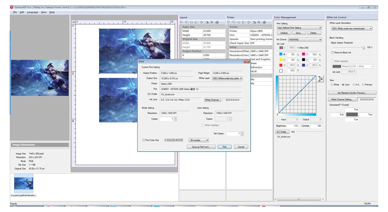
Task: Toggle the COLOR+WHITE checkbox
Action: 166,140
